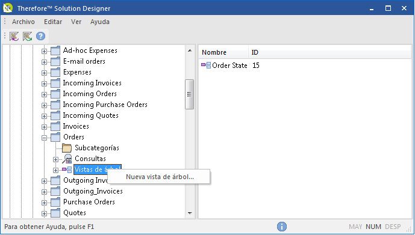This screenshot has width=415, height=235.
Task: Sort list by Nombre column header
Action: [x=223, y=52]
